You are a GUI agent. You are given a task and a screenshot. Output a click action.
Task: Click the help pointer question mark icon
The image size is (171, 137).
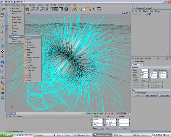coord(94,9)
